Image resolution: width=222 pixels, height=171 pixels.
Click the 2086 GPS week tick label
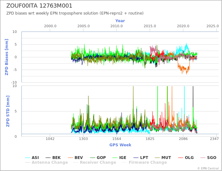click(x=183, y=139)
